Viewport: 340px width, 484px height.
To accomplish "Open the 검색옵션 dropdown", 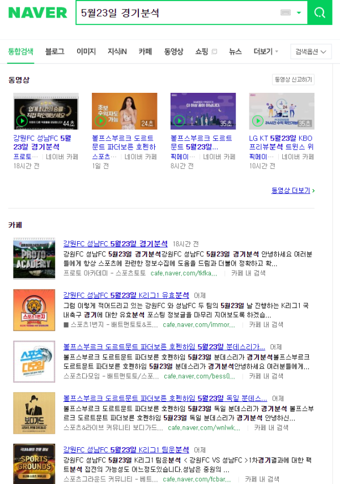I will click(x=311, y=52).
